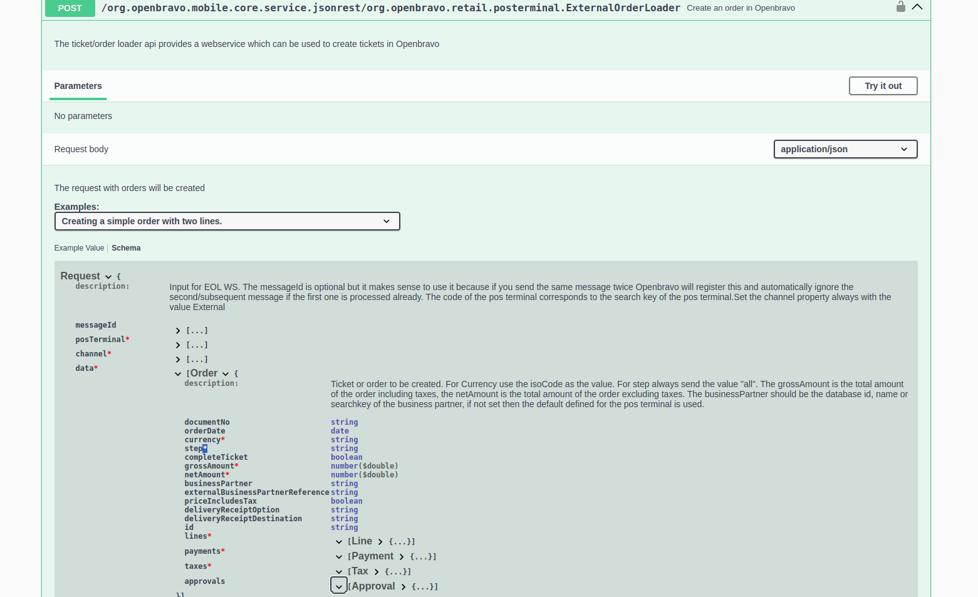Expand the Payment model details

point(402,557)
